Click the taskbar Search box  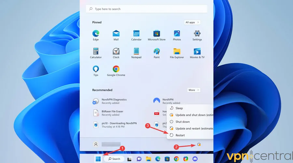(114, 159)
